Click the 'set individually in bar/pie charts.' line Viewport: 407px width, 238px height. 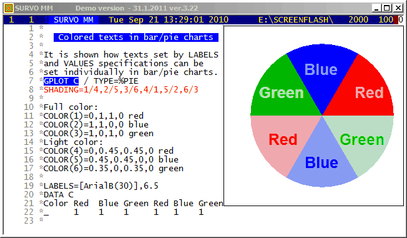click(x=130, y=72)
